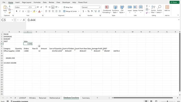Open Find & Select menu

pos(159,9)
